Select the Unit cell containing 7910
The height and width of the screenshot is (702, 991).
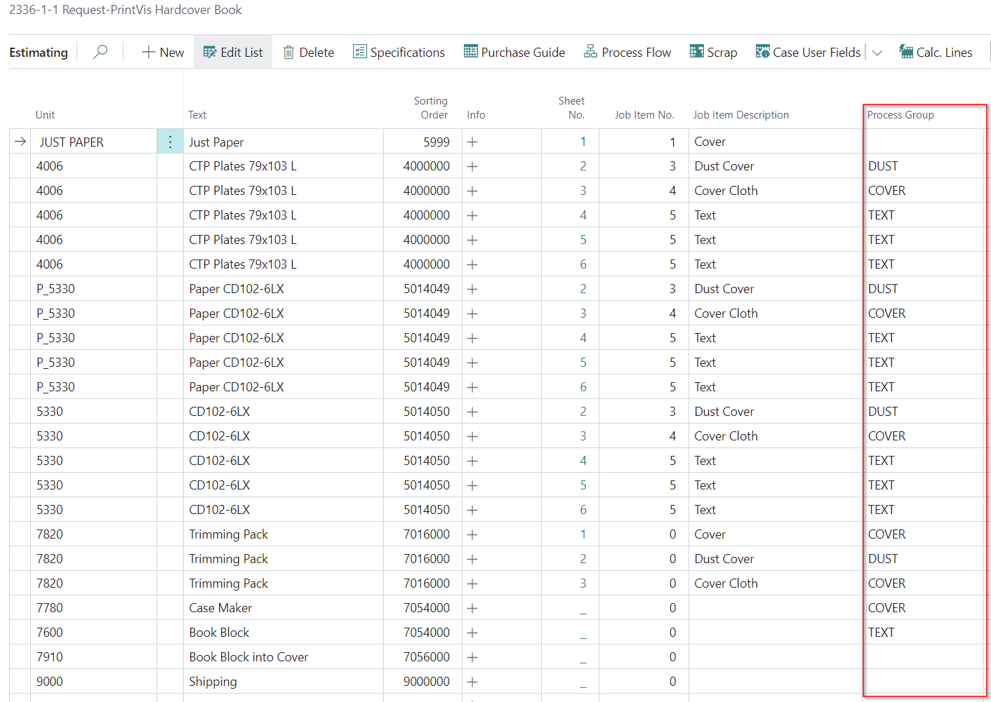[50, 657]
